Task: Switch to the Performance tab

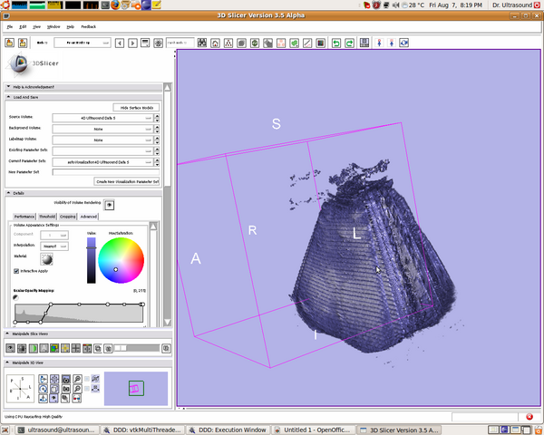Action: (24, 217)
